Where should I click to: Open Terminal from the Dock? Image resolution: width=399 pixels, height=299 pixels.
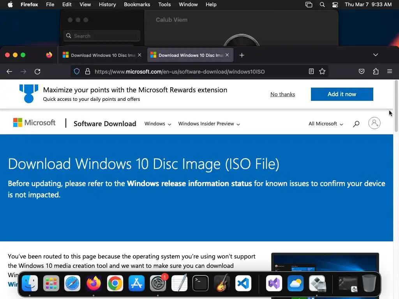(201, 283)
